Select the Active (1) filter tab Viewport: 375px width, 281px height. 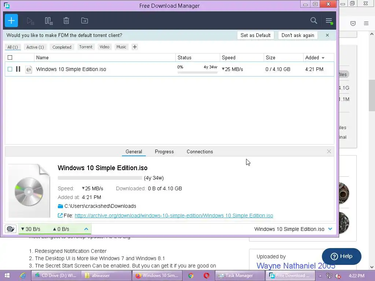(x=35, y=47)
